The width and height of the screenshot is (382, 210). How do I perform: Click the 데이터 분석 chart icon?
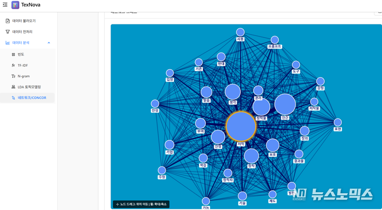(x=8, y=43)
